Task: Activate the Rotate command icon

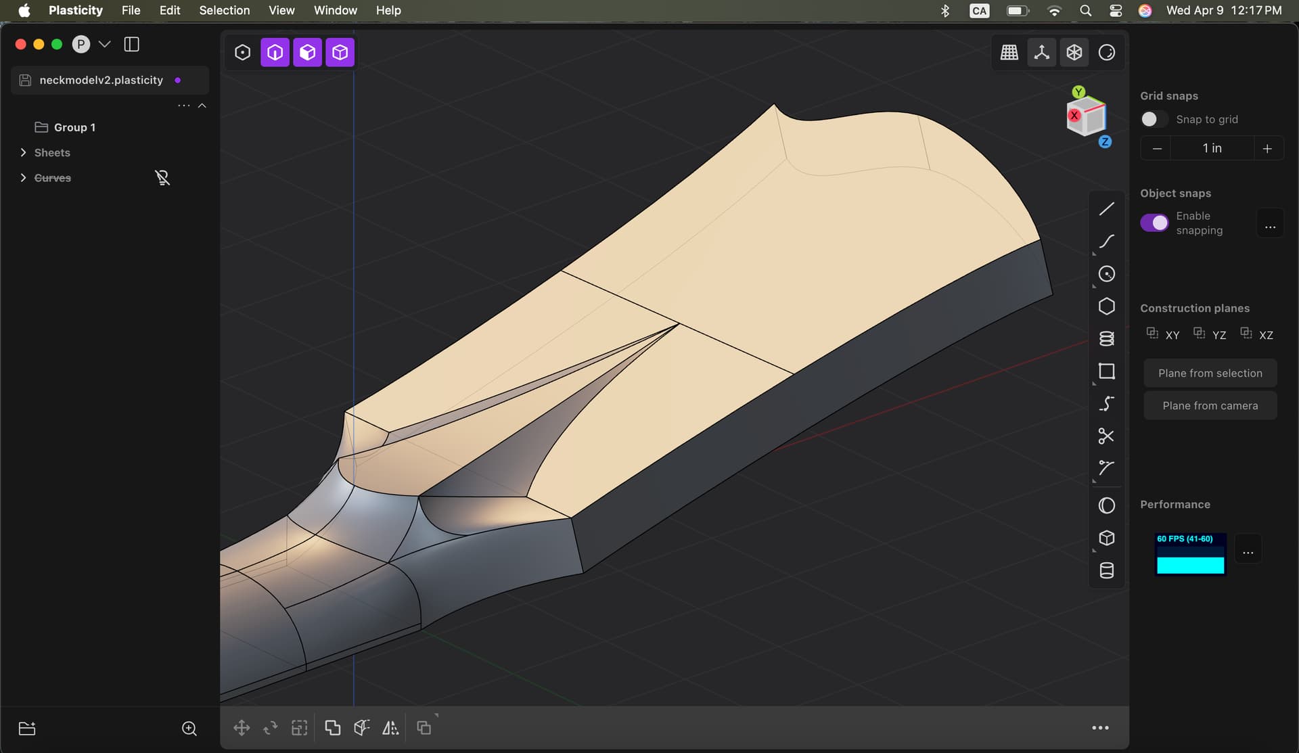Action: tap(271, 728)
